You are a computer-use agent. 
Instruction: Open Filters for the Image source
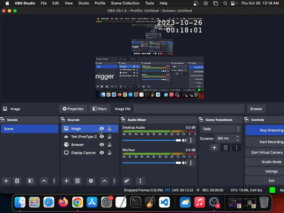pyautogui.click(x=100, y=109)
